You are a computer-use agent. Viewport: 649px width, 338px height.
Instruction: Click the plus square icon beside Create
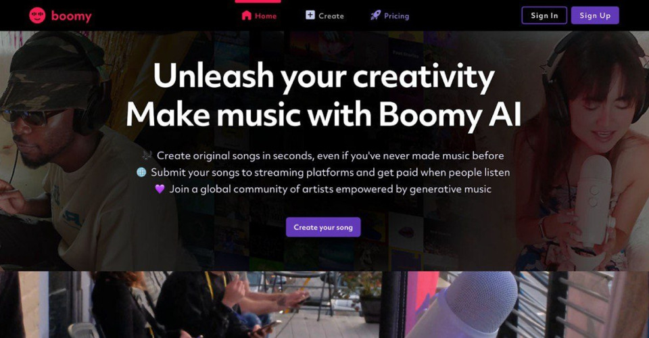310,16
